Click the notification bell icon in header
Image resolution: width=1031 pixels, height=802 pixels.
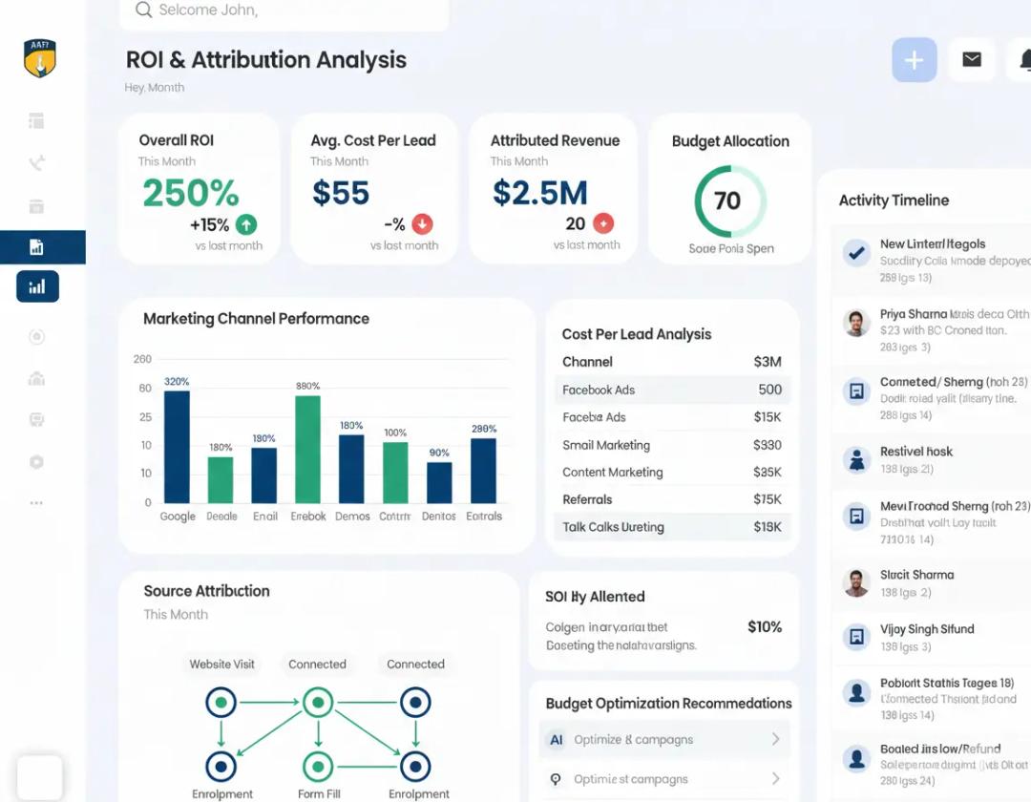coord(1023,59)
